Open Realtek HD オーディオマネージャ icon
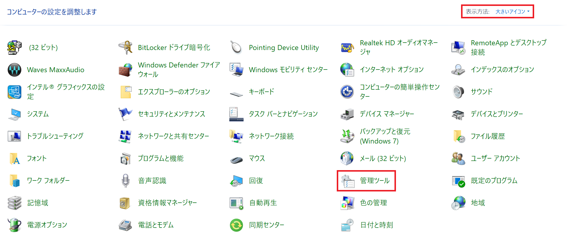The width and height of the screenshot is (567, 245). point(347,47)
